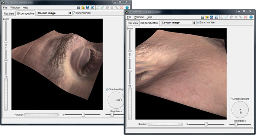Click Zoom slider handle in left temple window
Viewport: 256px width, 135px height.
coord(130,52)
